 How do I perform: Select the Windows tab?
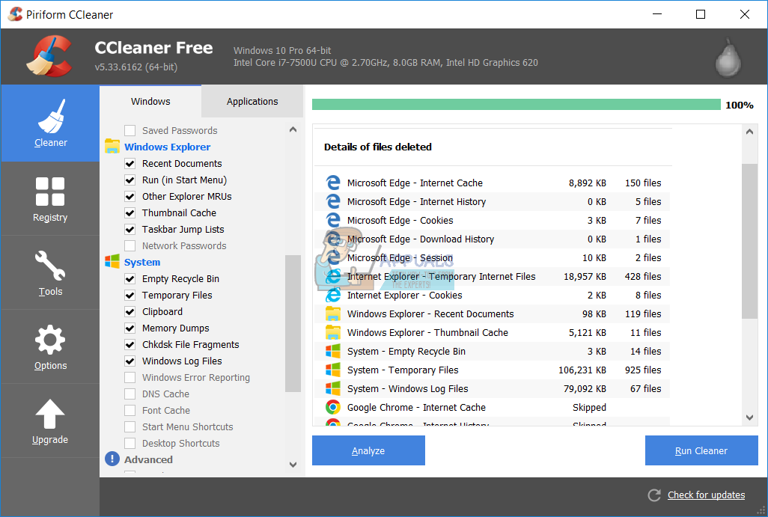[x=150, y=101]
